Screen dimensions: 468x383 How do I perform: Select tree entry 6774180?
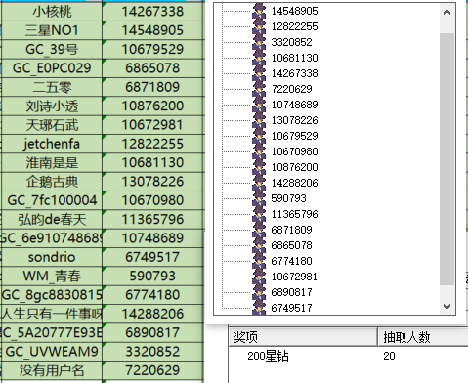point(291,261)
